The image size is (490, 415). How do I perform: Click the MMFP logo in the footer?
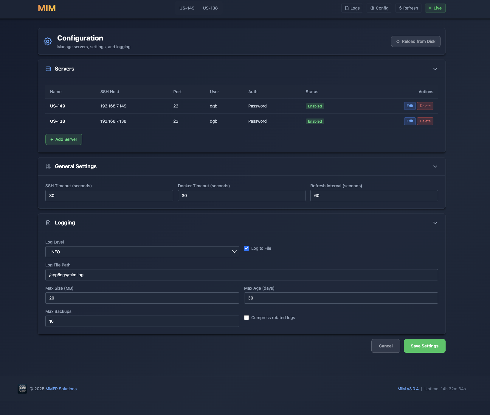pos(22,389)
